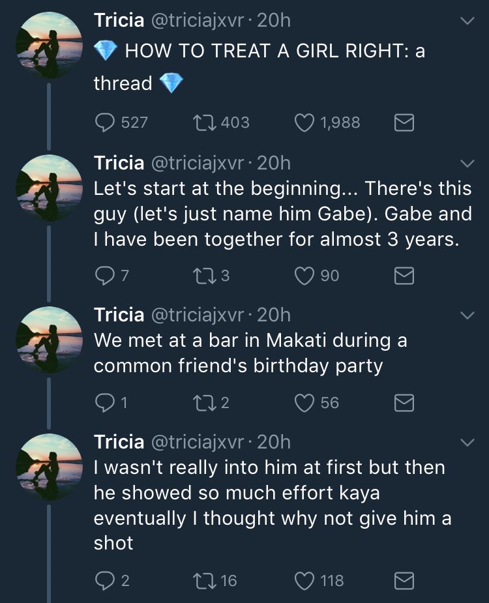489x603 pixels.
Task: Retweet the 'HOW TO TREAT A GIRL RIGHT' tweet
Action: pos(204,123)
